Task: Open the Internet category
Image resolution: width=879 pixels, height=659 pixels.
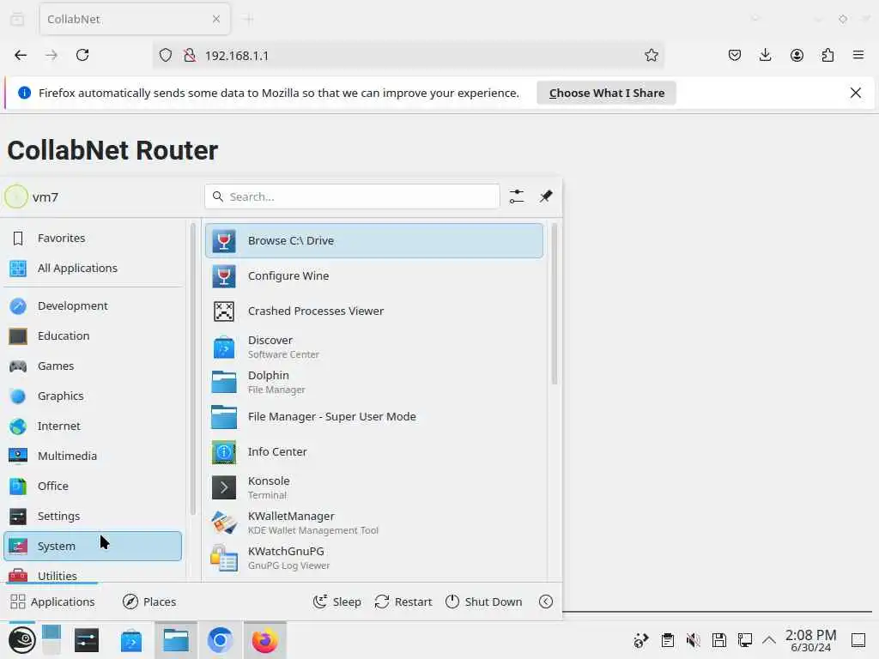Action: (x=93, y=426)
